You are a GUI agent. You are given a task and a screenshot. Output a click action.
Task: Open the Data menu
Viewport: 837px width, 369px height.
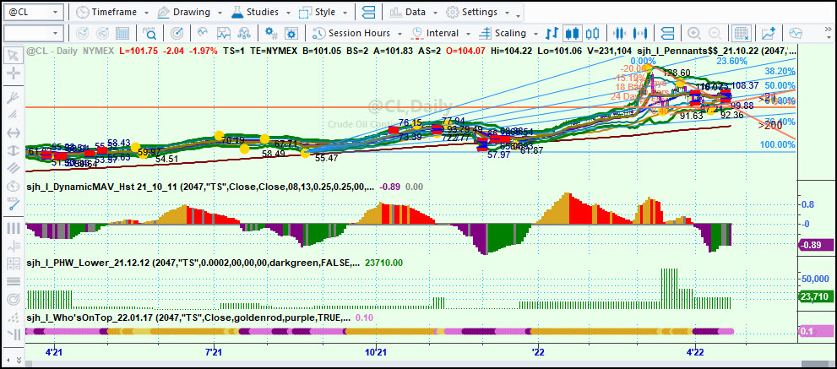[414, 12]
